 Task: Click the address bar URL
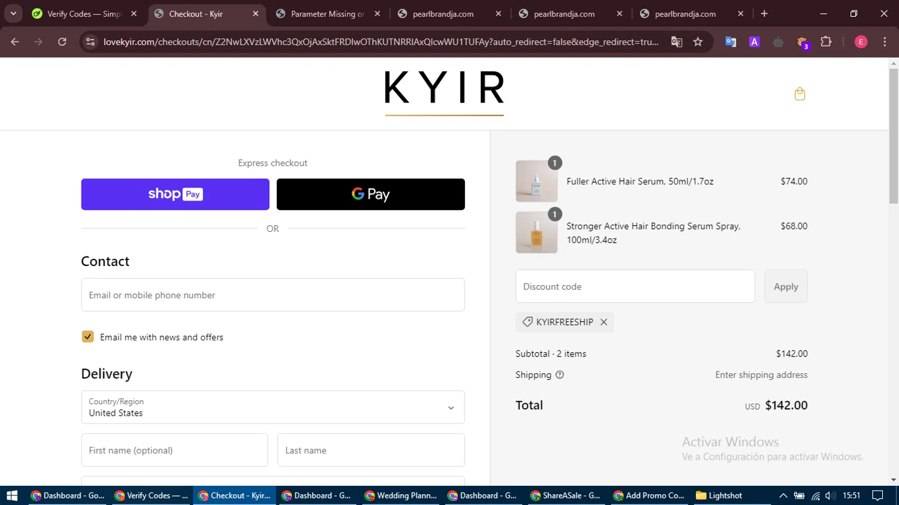tap(381, 42)
